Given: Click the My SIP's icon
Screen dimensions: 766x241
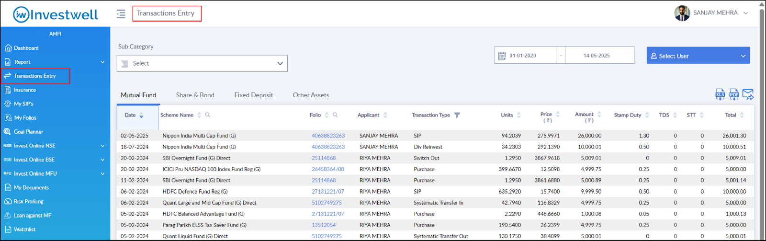Looking at the screenshot, I should coord(8,103).
